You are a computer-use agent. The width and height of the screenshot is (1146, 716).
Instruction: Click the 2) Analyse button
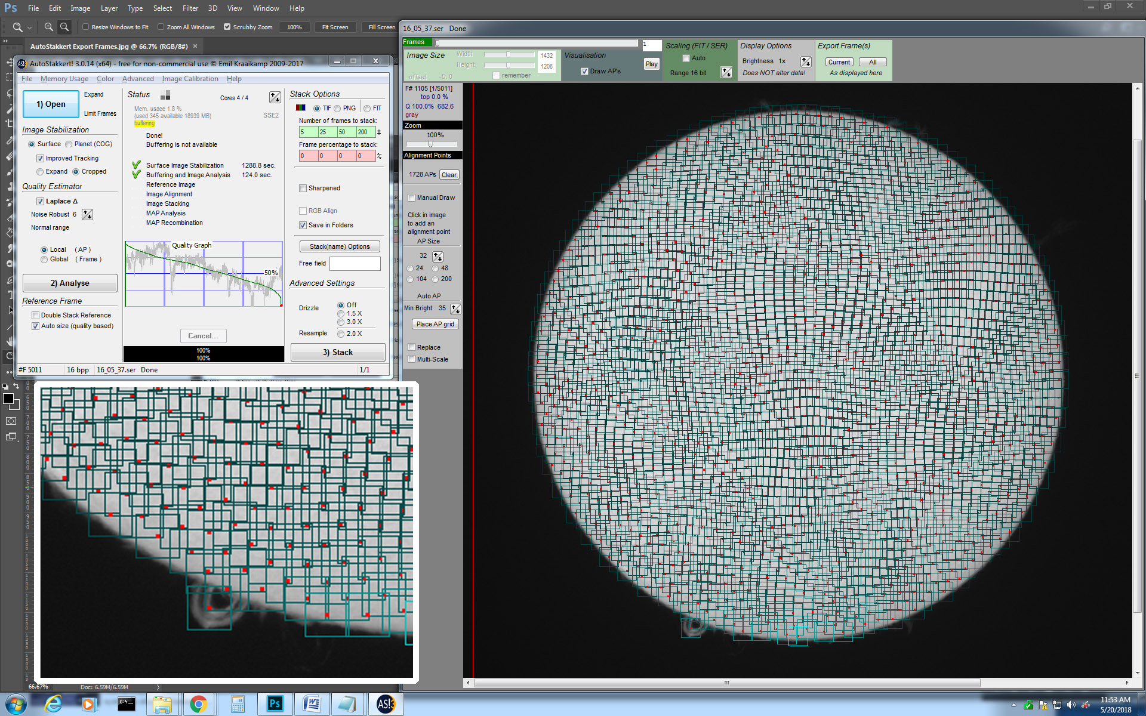pos(69,283)
